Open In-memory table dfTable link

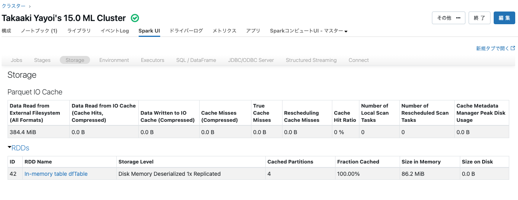click(56, 174)
